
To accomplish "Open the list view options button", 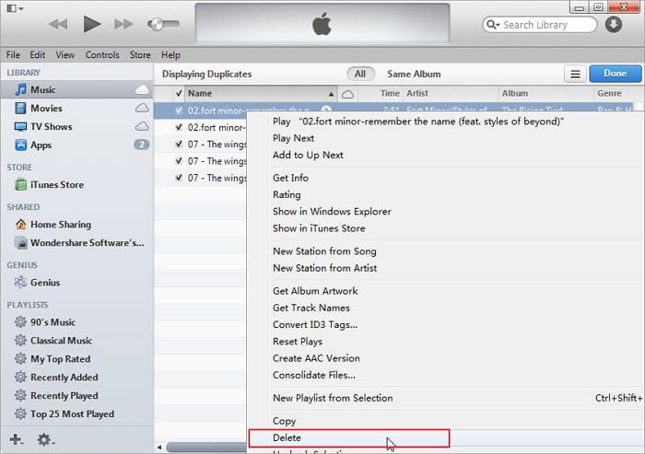I will (x=575, y=74).
